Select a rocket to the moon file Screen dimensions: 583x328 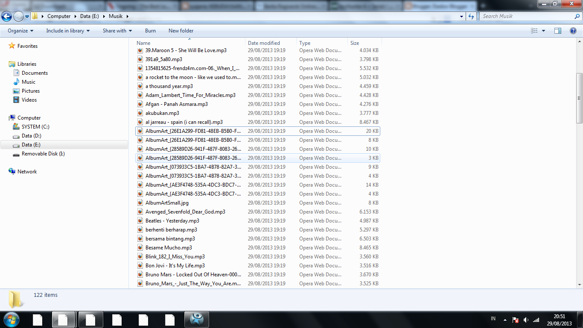point(193,77)
